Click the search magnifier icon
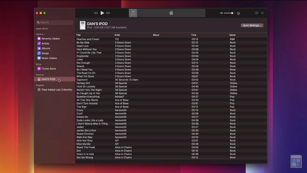 click(x=38, y=22)
